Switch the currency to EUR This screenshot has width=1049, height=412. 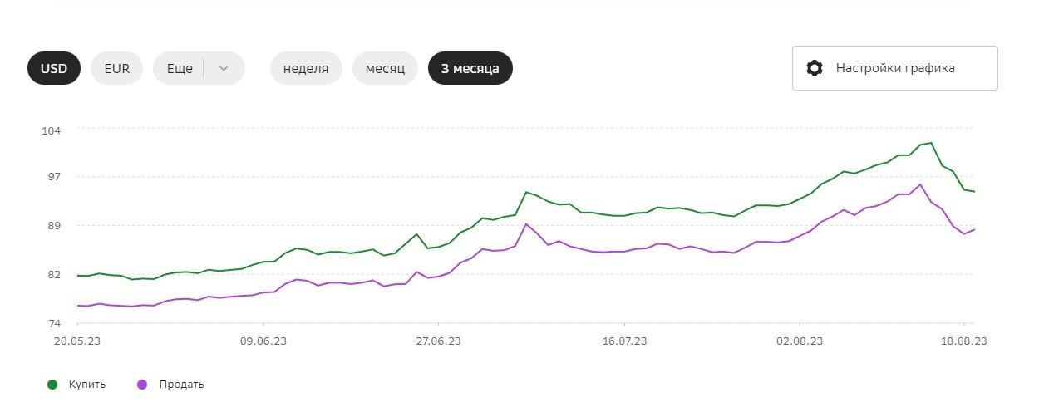117,68
